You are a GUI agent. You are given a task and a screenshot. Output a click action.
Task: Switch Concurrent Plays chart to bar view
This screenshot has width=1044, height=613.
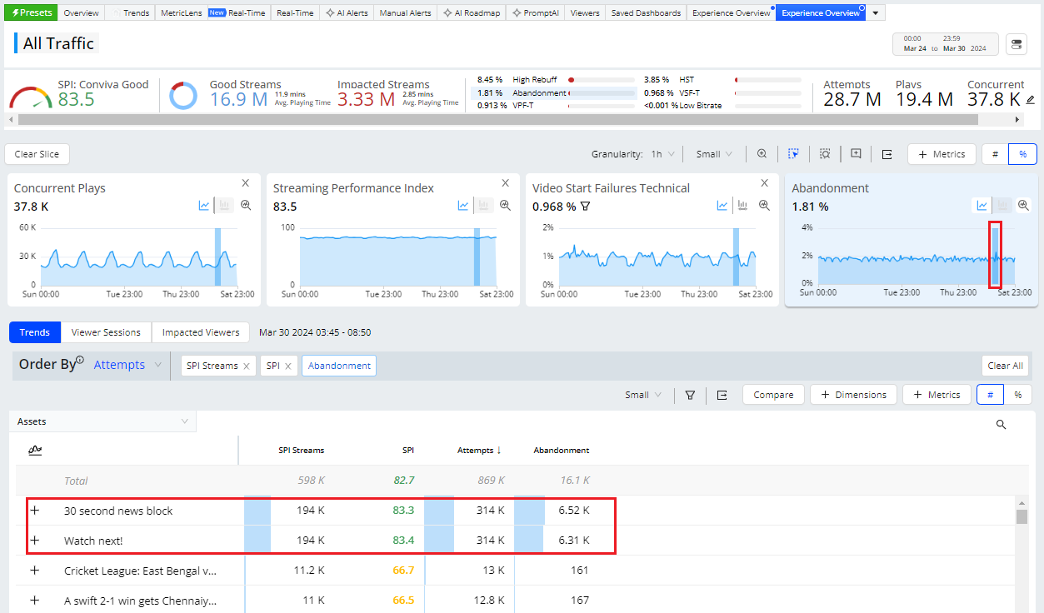pyautogui.click(x=224, y=205)
